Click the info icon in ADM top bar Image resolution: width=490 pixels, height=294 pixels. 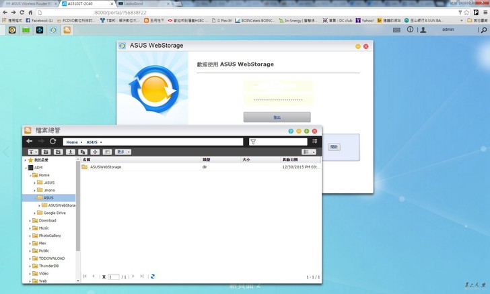pos(411,30)
